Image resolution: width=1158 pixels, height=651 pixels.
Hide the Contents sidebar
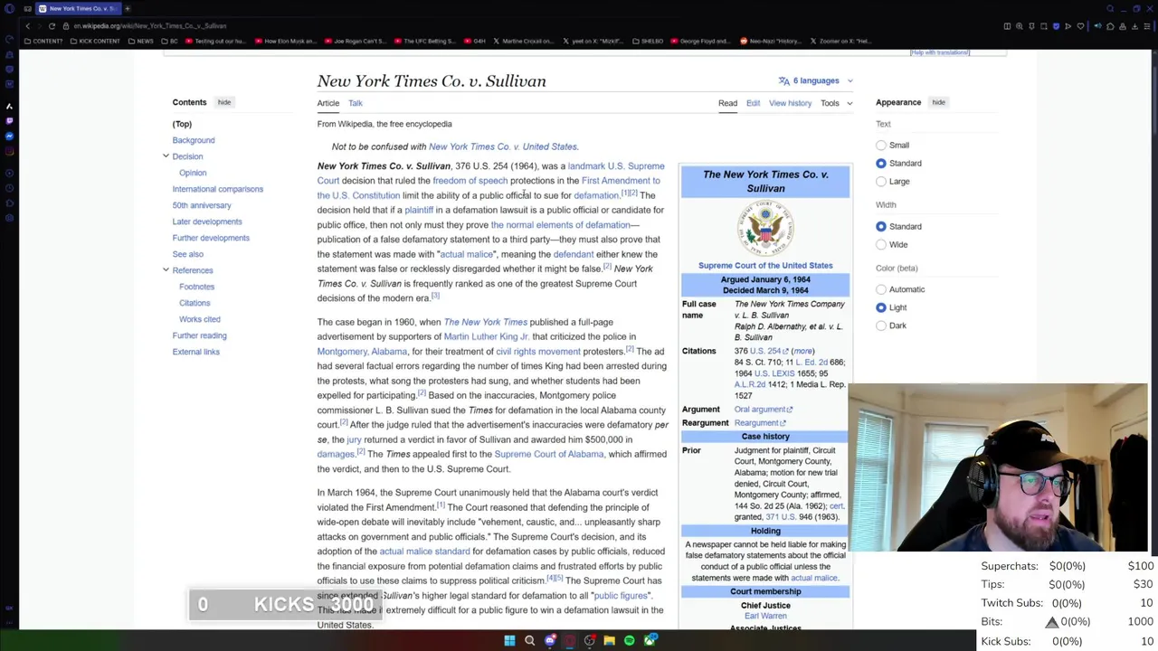coord(224,102)
